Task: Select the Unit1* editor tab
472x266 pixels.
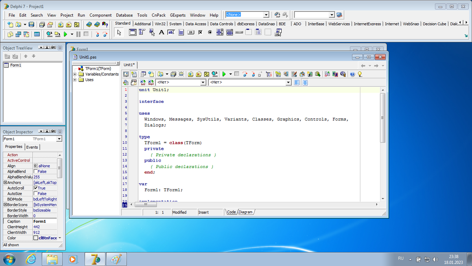Action: pyautogui.click(x=129, y=65)
